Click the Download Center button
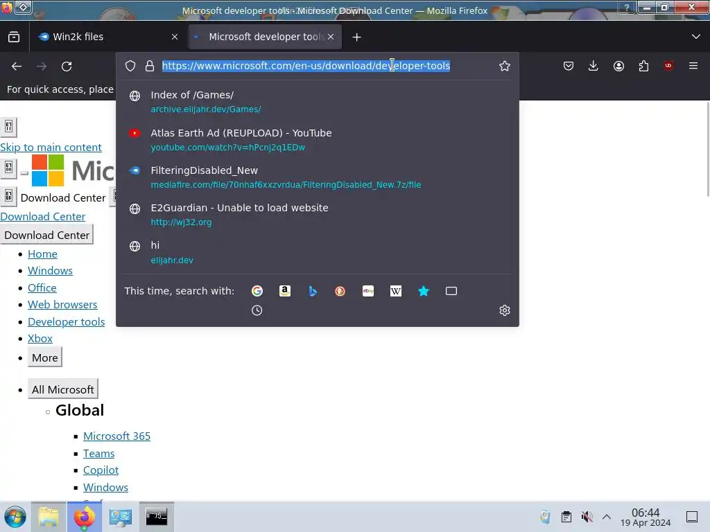This screenshot has width=710, height=532. tap(46, 236)
